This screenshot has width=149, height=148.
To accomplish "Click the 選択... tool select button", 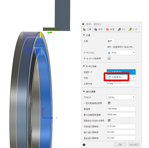I will [110, 41].
